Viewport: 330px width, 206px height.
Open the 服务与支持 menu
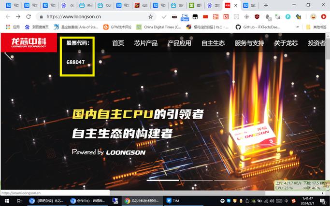pyautogui.click(x=249, y=43)
